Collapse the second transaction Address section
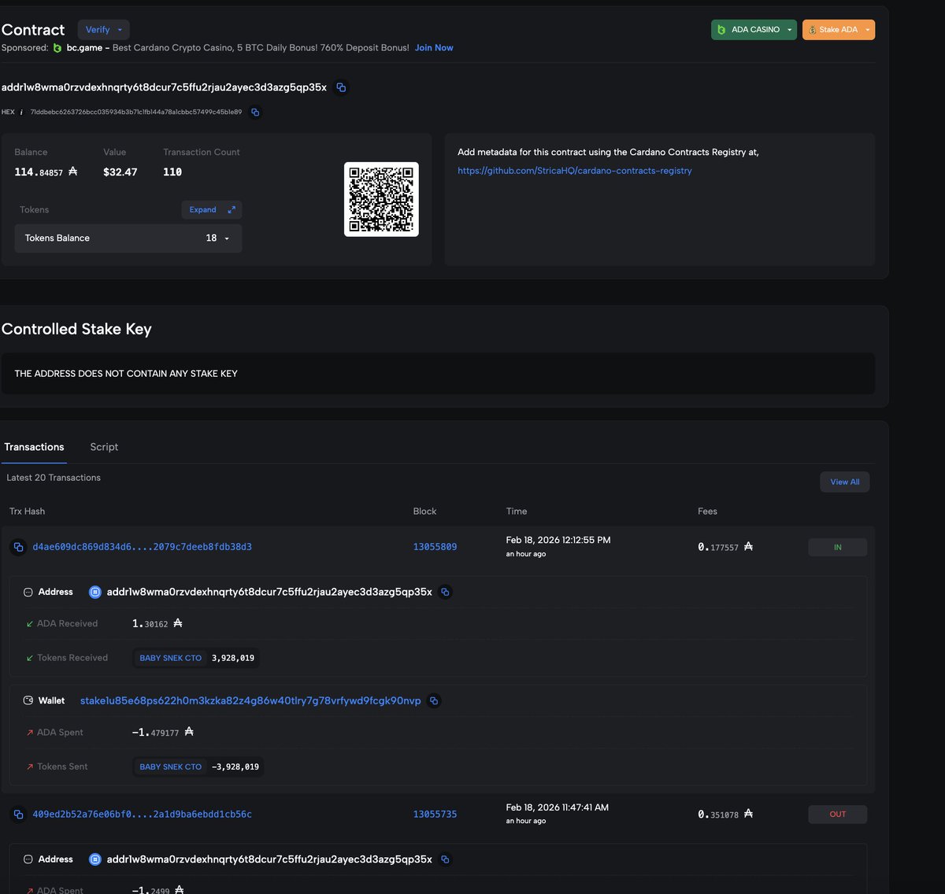This screenshot has height=894, width=945. 28,859
